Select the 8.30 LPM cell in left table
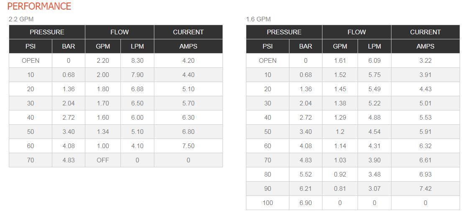The width and height of the screenshot is (468, 218). click(x=137, y=61)
